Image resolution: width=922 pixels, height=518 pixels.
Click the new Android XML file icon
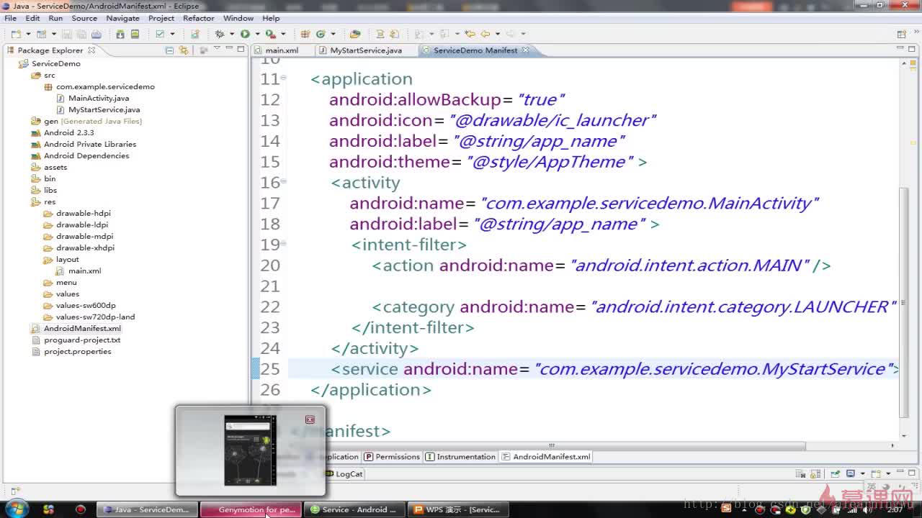tap(194, 34)
